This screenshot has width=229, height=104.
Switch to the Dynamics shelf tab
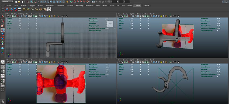click(70, 6)
